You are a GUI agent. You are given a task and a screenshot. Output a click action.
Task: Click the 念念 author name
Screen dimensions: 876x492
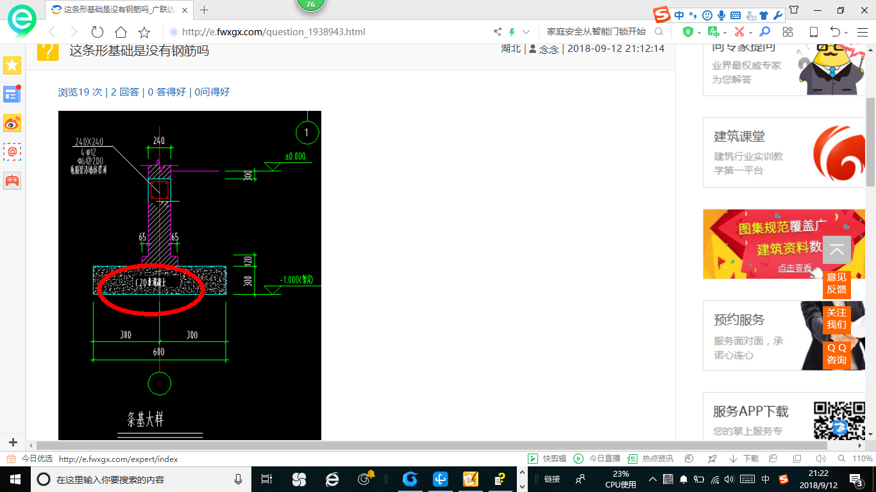pos(549,49)
